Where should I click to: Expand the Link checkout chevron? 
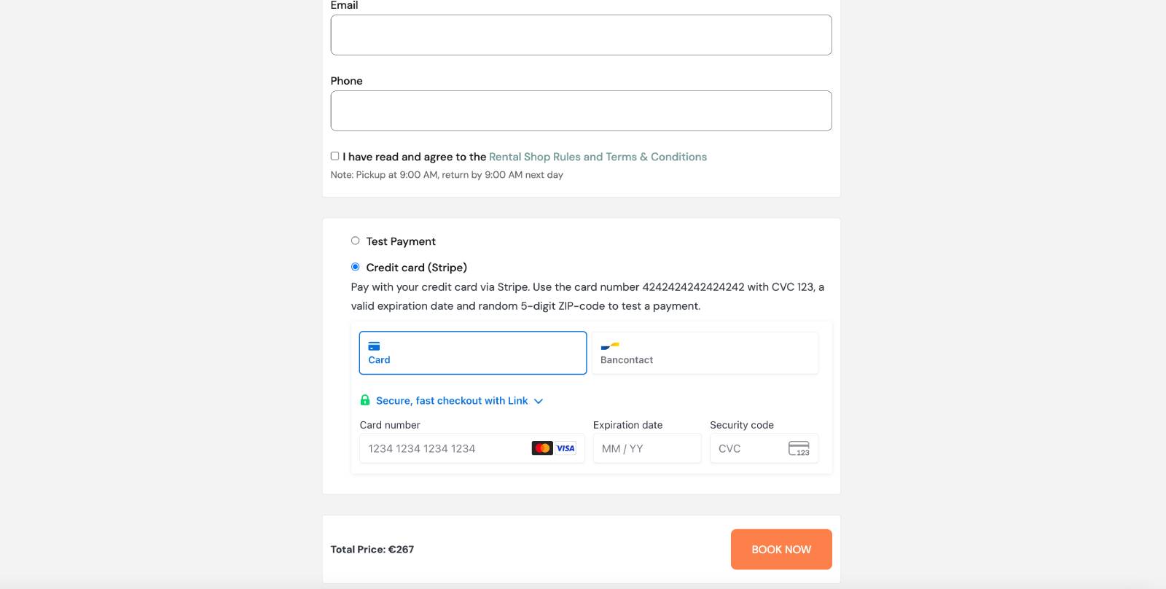(539, 401)
